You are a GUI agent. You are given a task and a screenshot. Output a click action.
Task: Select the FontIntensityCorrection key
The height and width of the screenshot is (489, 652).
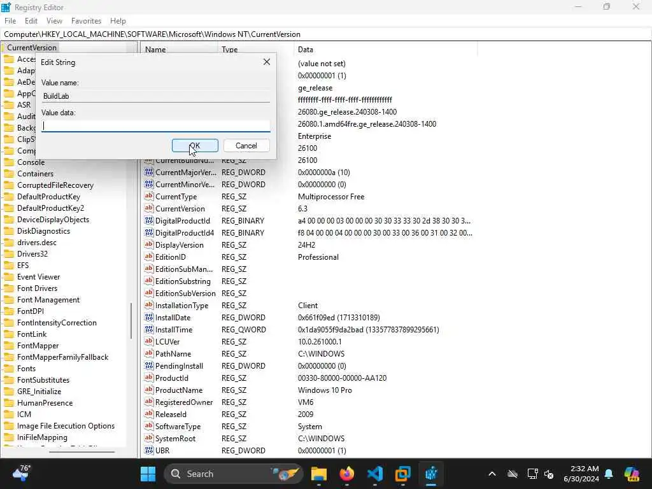click(x=57, y=323)
